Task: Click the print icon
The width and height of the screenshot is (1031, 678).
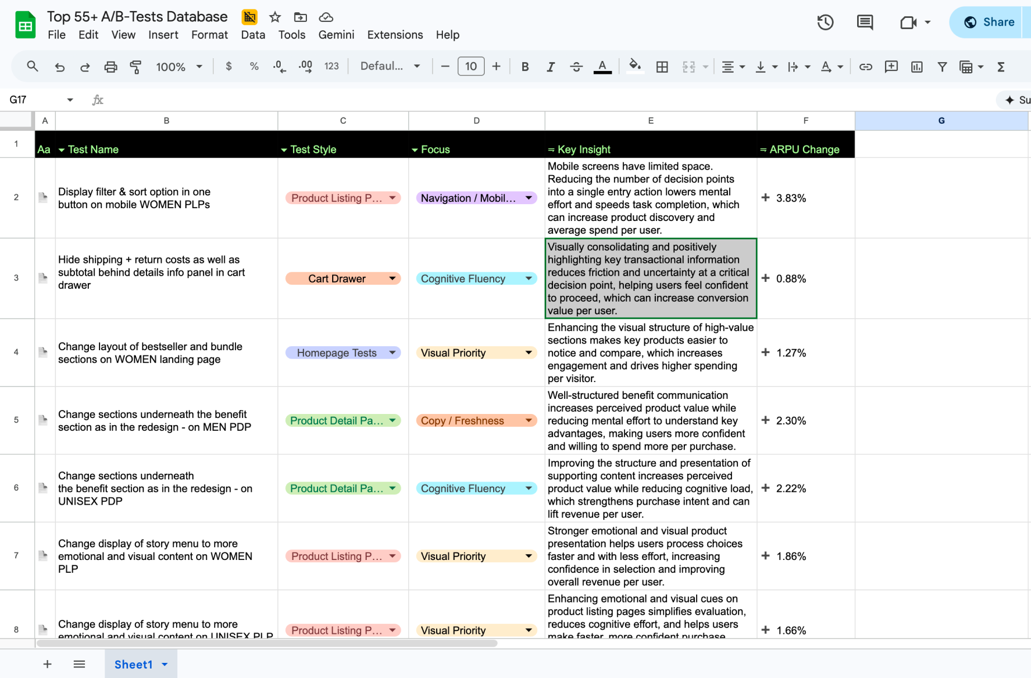Action: [111, 67]
